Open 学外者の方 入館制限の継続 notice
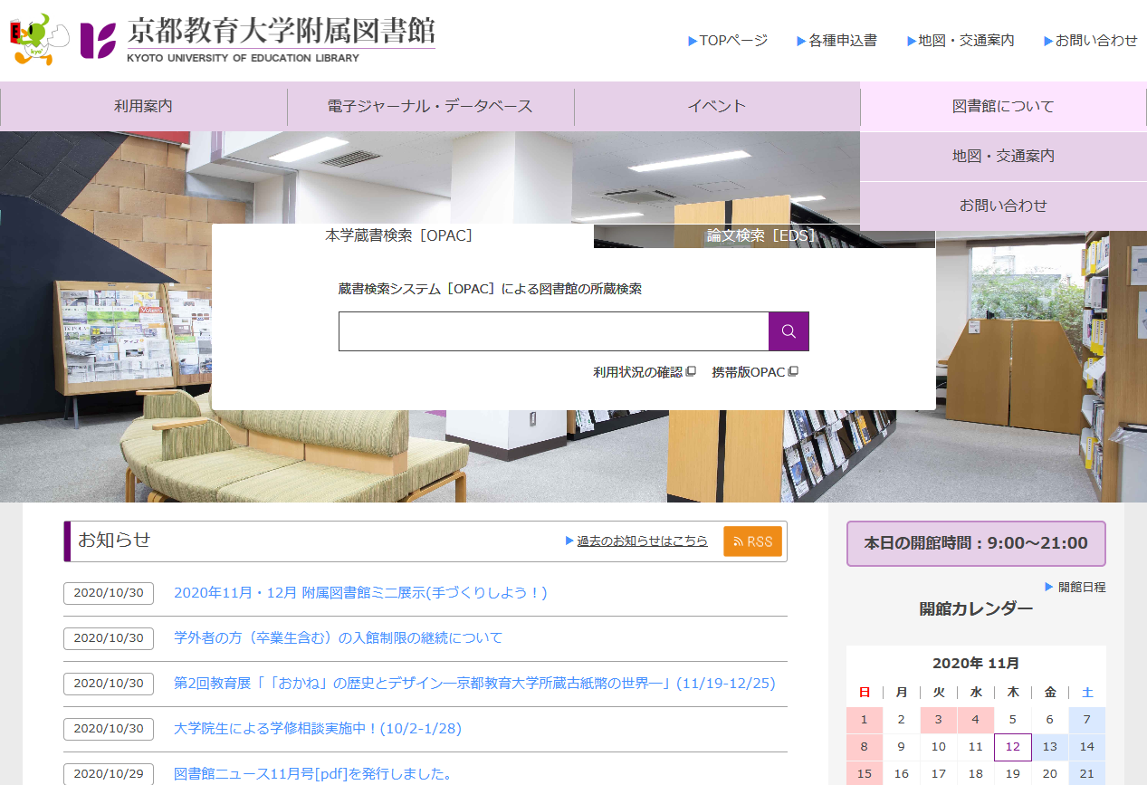Image resolution: width=1147 pixels, height=785 pixels. pyautogui.click(x=338, y=638)
